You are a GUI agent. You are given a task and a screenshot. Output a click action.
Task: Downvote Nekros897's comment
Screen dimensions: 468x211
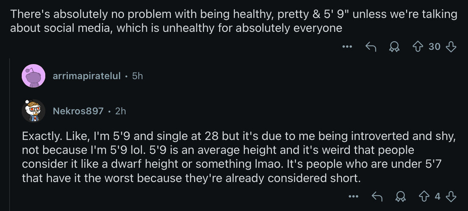[x=451, y=196]
